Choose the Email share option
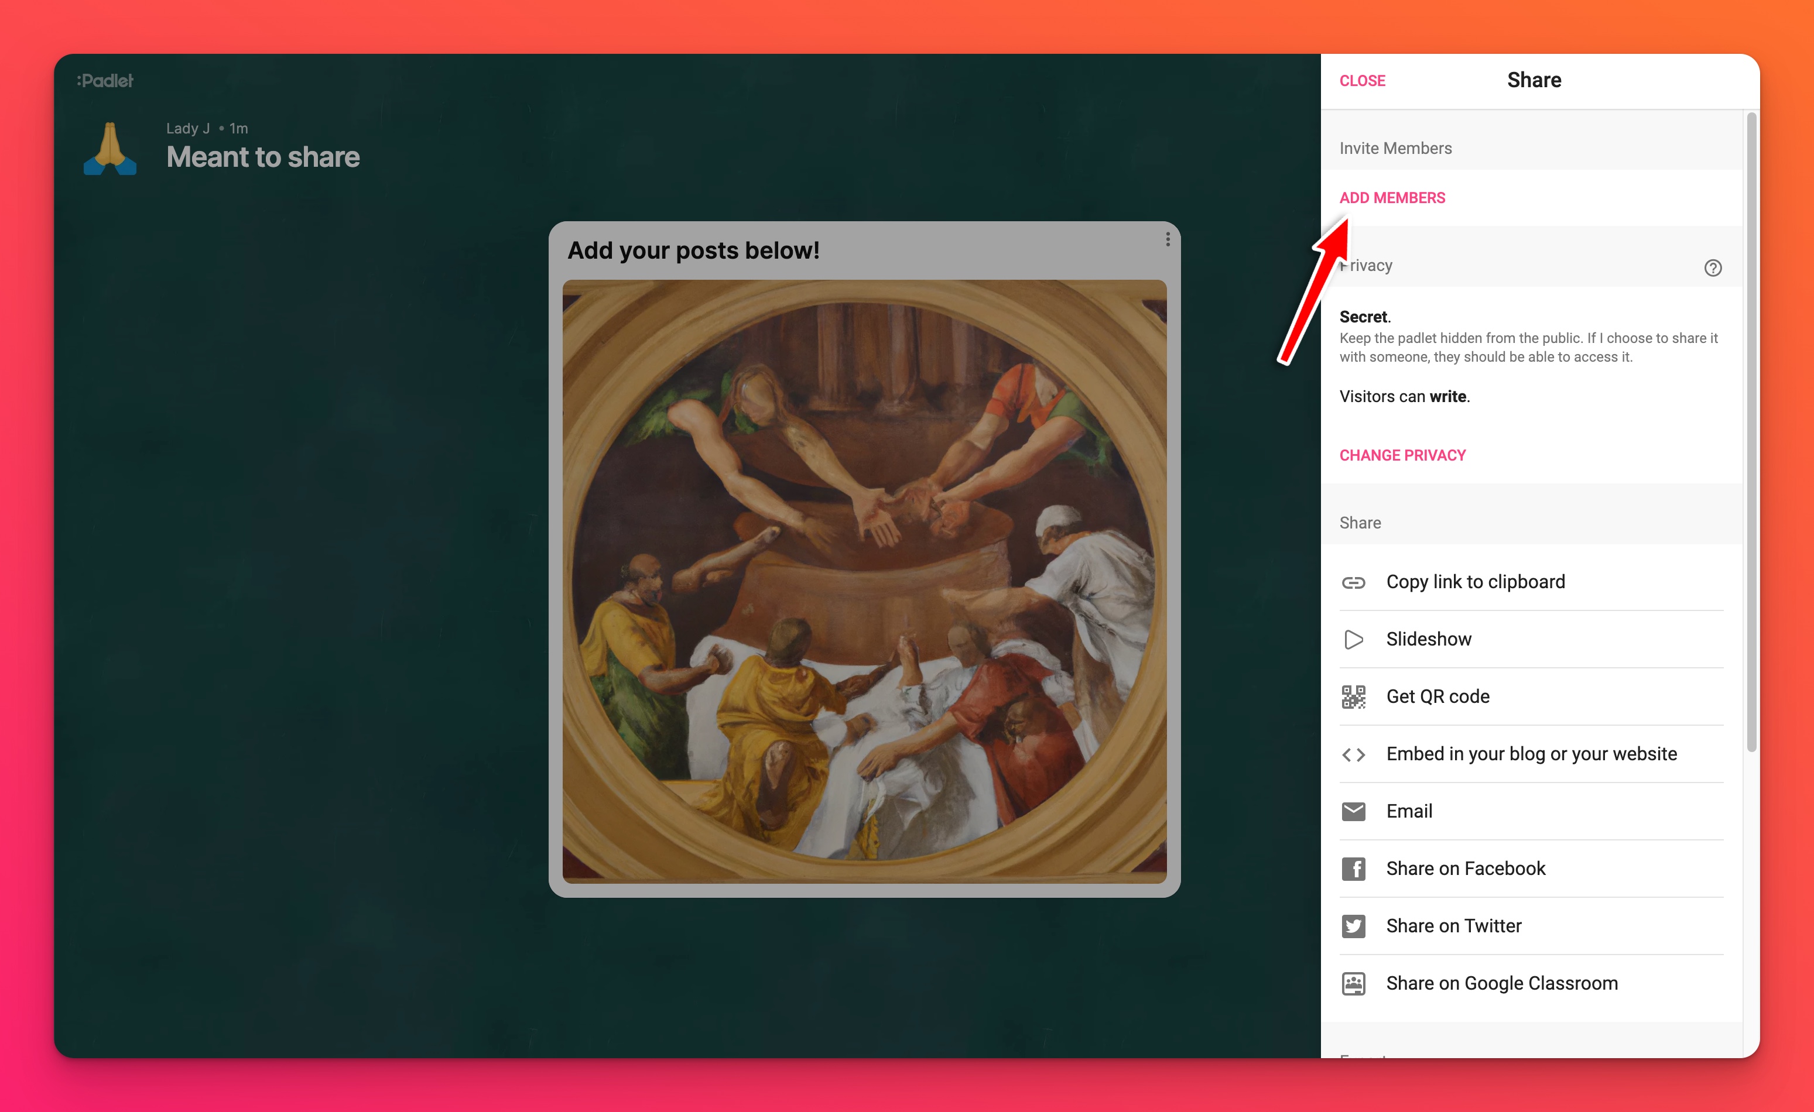1814x1112 pixels. pos(1531,812)
